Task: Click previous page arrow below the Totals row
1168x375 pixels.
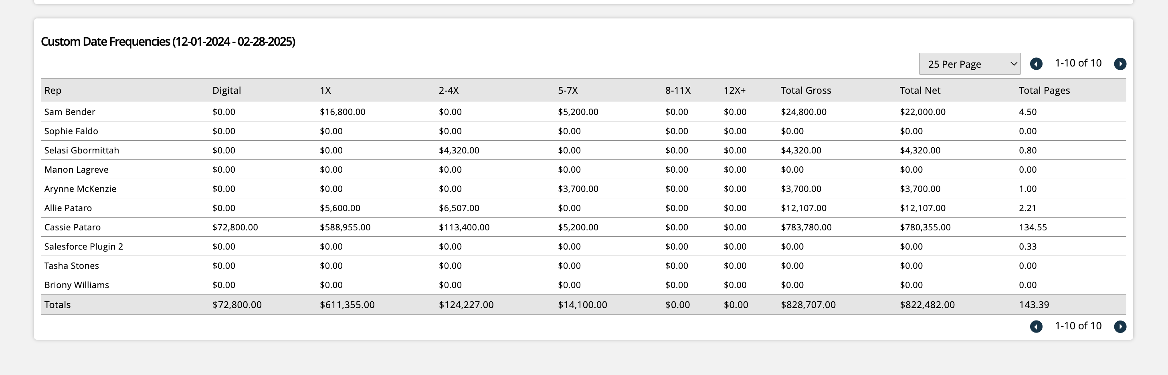Action: [x=1036, y=327]
